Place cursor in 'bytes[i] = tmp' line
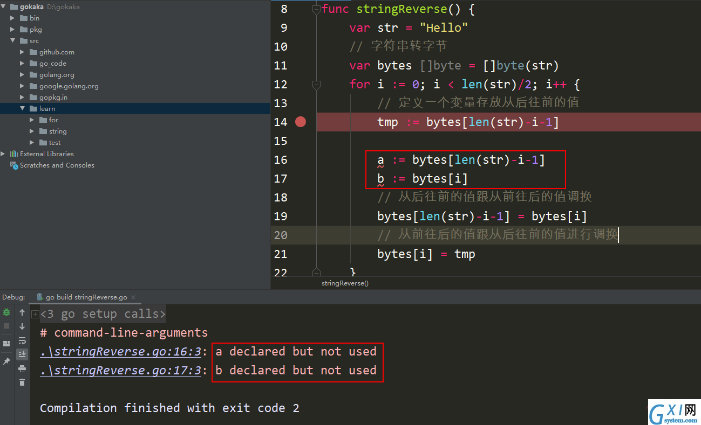The height and width of the screenshot is (425, 701). pos(426,254)
